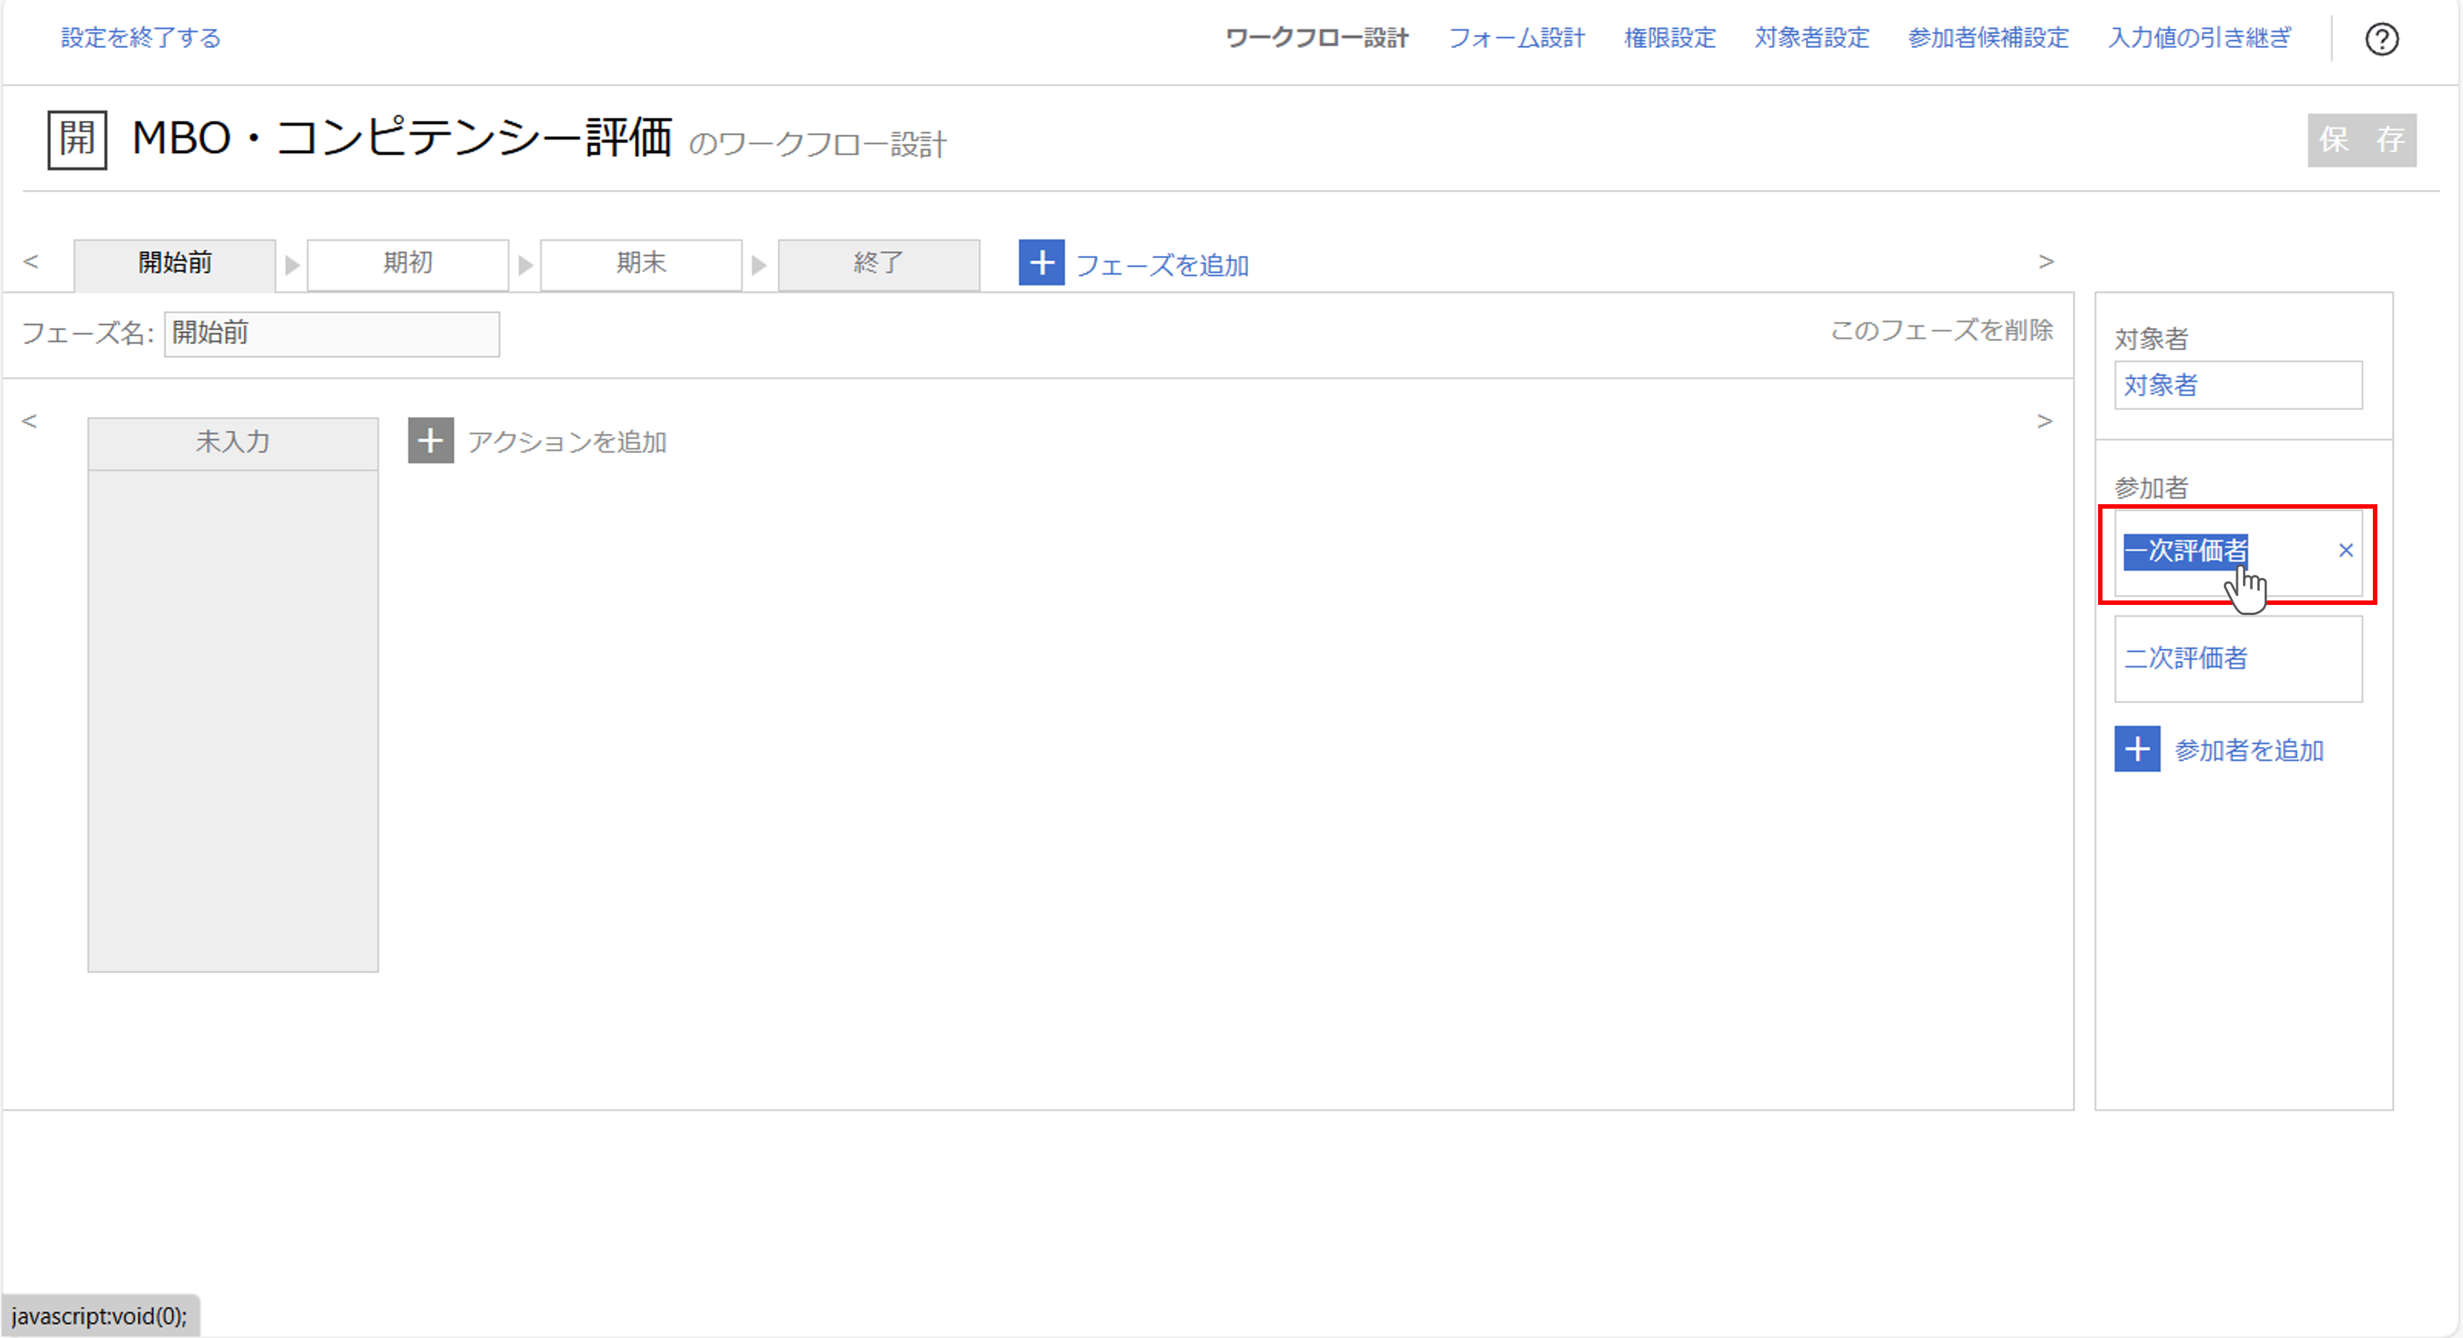Screen dimensions: 2463x1338
Task: Click the gray plus icon for アクションを追加
Action: tap(430, 440)
